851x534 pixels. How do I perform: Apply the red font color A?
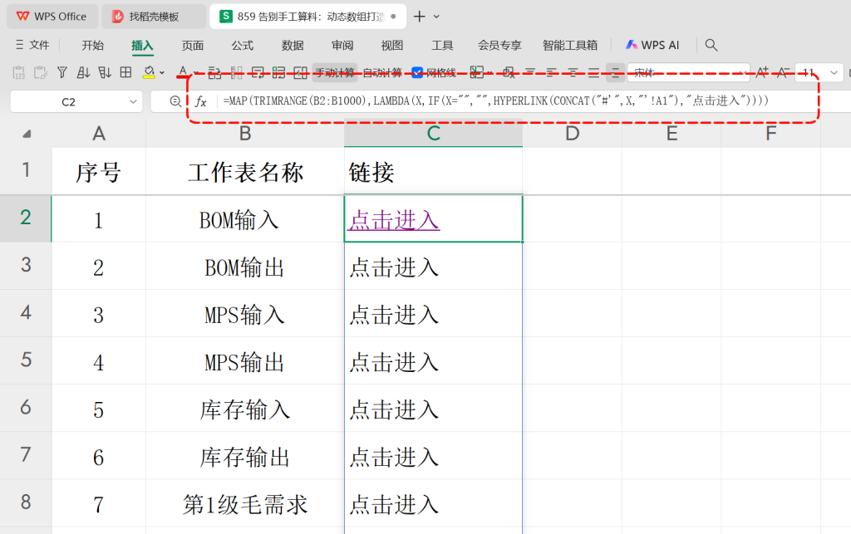coord(183,72)
